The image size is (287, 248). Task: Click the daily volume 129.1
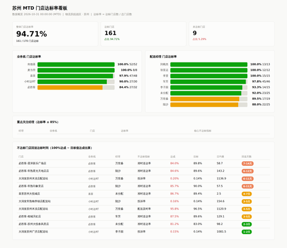pos(220,216)
